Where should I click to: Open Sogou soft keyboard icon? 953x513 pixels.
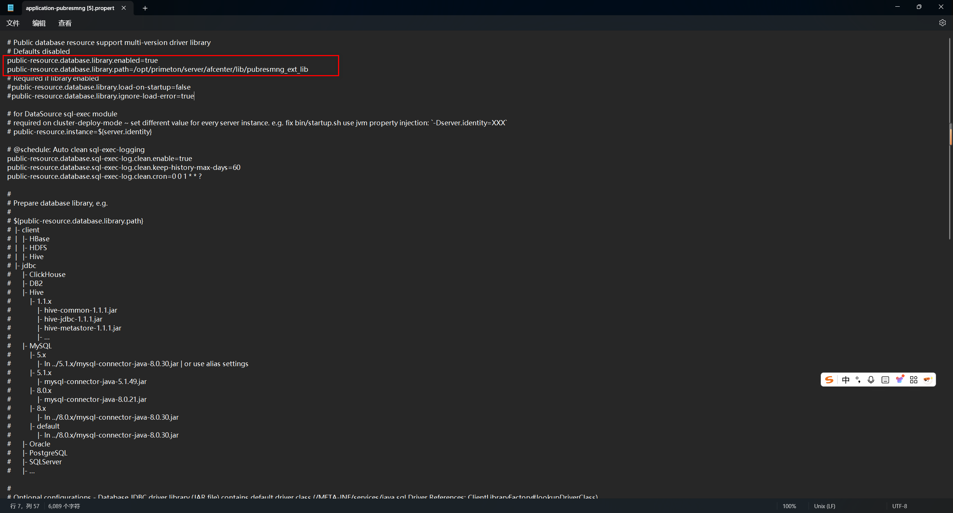point(885,380)
